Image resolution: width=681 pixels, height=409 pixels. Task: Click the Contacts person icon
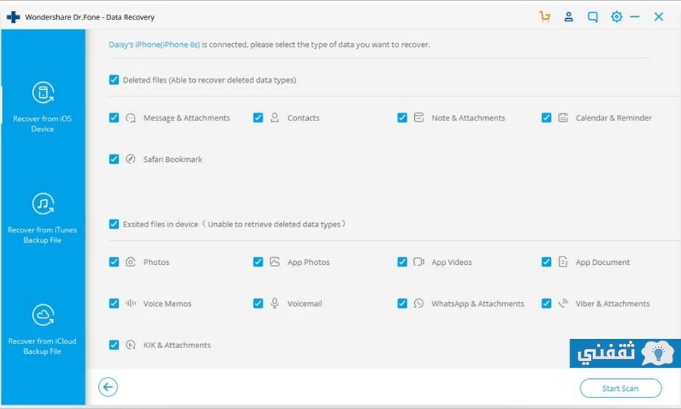tap(275, 118)
